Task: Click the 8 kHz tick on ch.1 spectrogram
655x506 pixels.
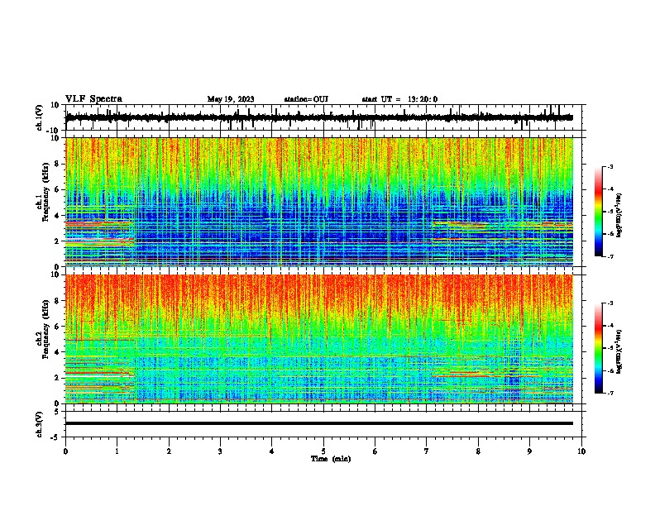Action: [x=57, y=164]
